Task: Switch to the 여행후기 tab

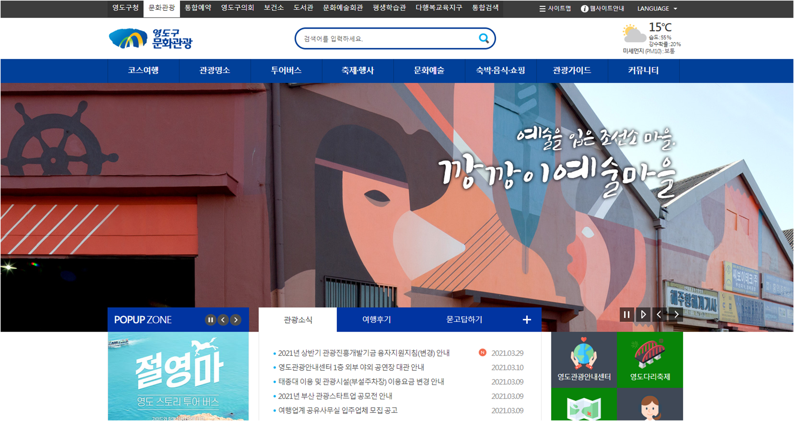Action: (x=376, y=320)
